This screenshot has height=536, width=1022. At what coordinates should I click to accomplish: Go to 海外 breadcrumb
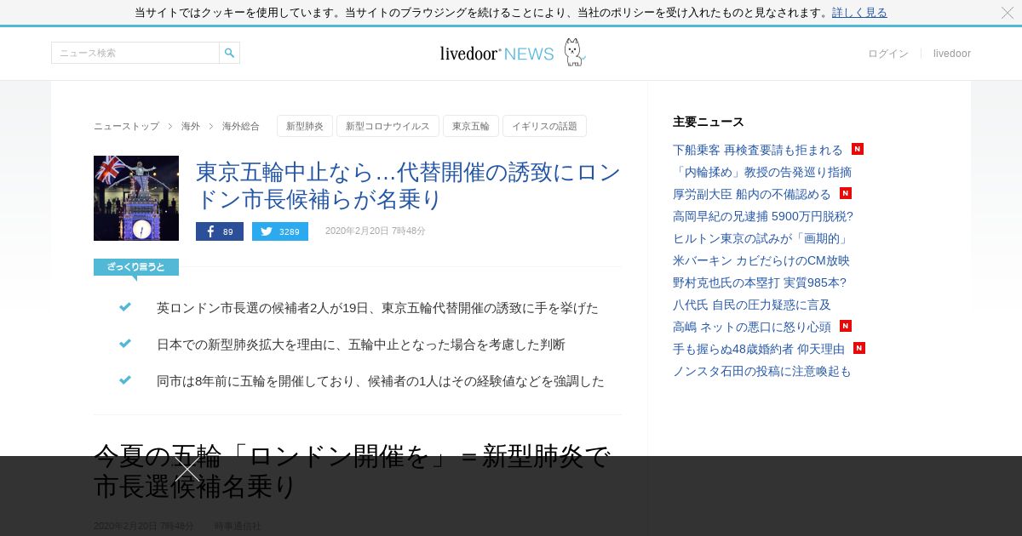(x=191, y=126)
